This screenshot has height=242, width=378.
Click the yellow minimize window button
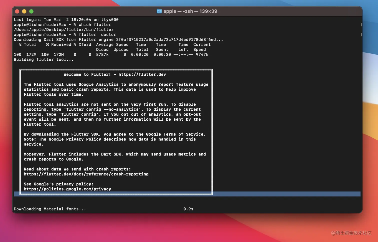[x=24, y=11]
